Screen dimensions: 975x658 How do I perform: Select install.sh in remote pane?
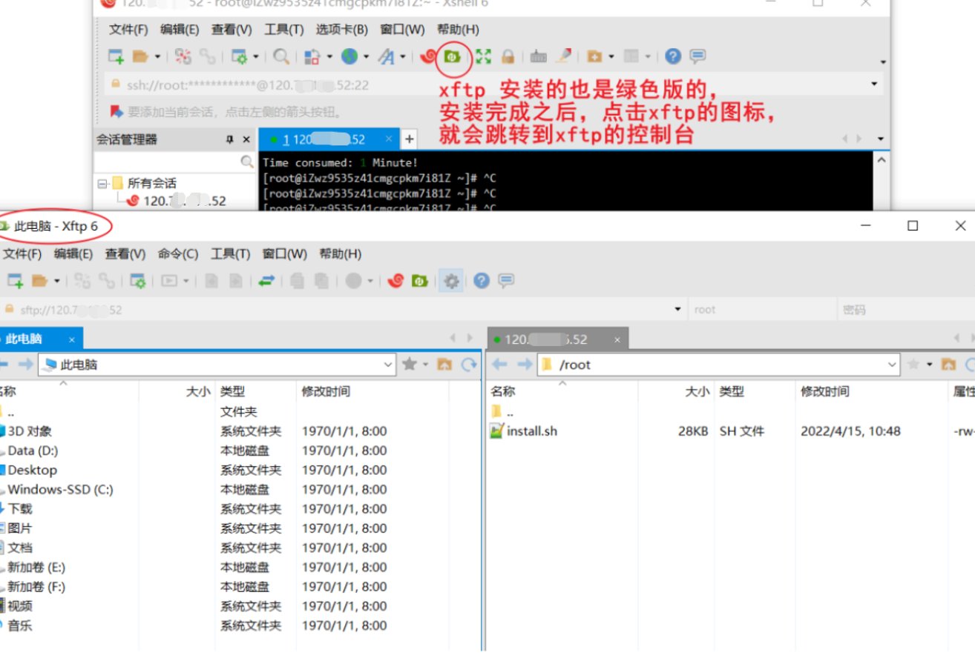532,431
